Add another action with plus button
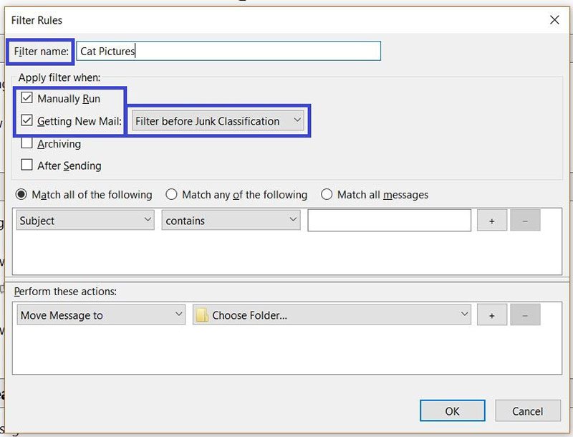 click(x=491, y=315)
